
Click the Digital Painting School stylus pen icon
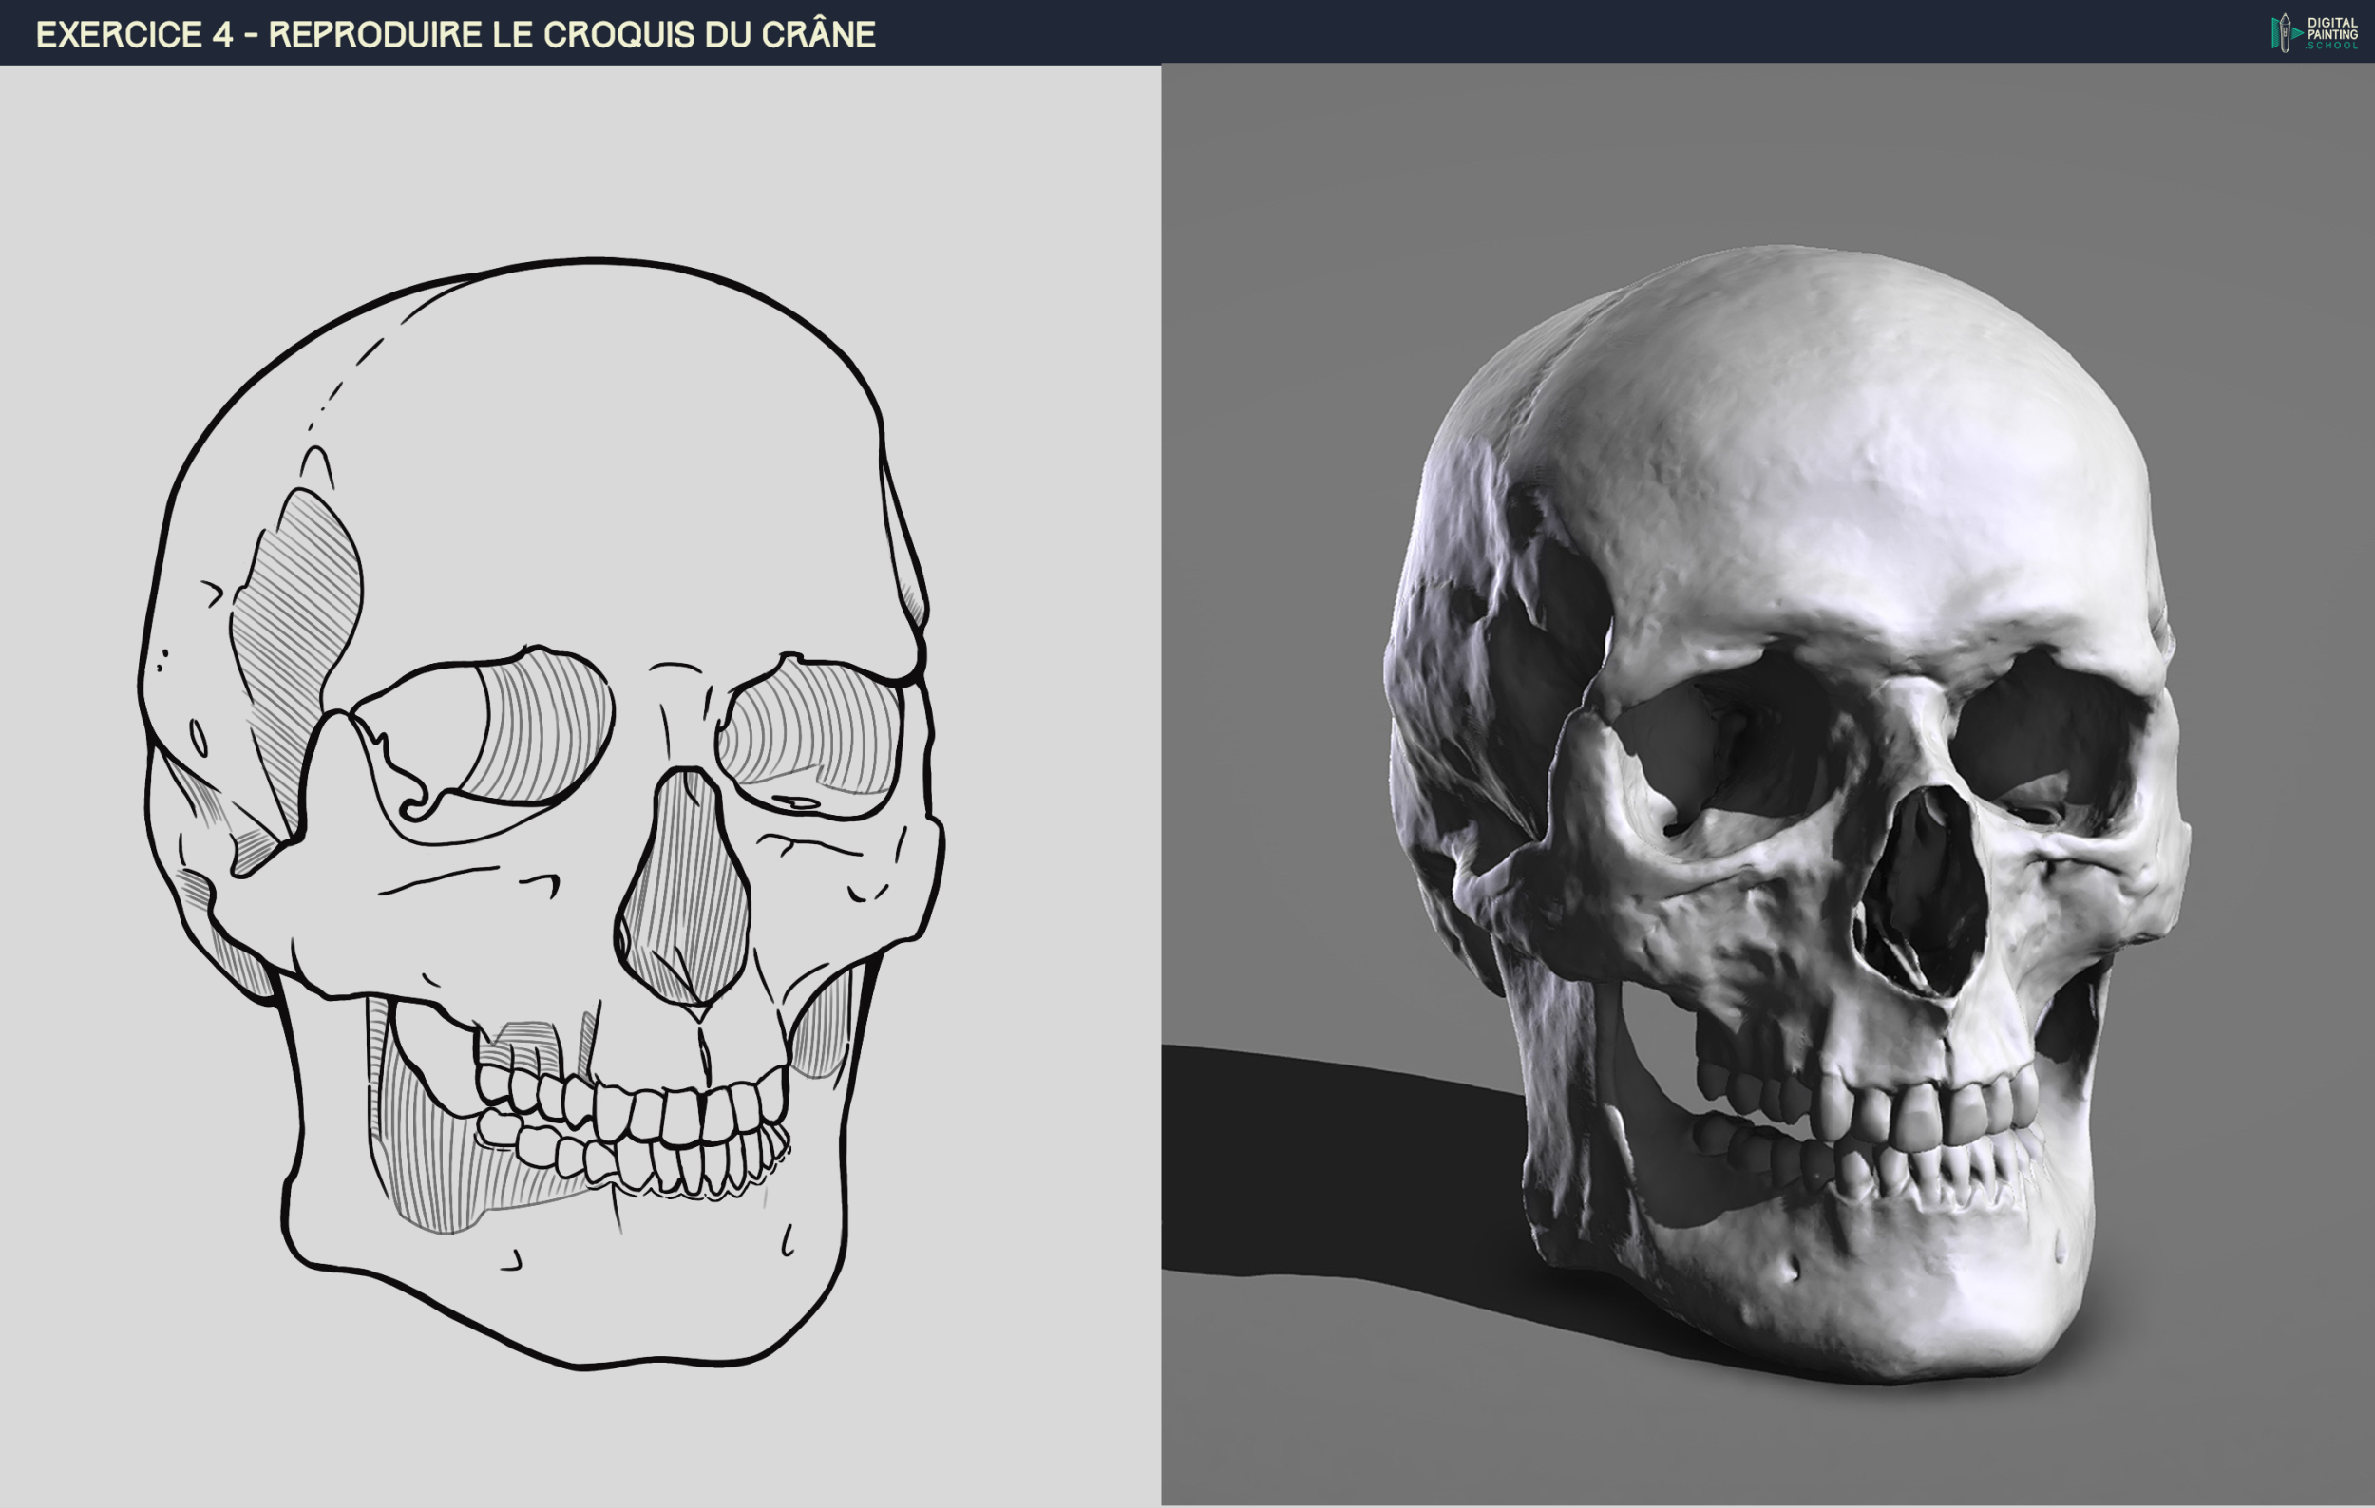(2286, 32)
